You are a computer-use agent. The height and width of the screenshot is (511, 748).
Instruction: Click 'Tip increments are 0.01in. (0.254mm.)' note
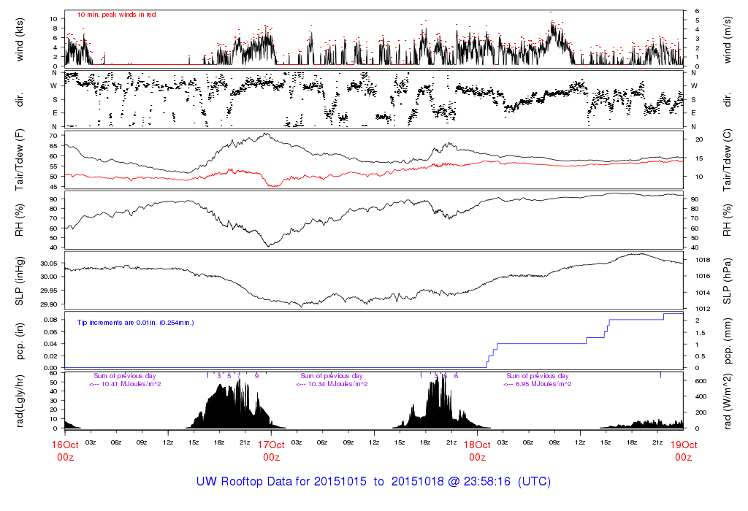[x=135, y=323]
